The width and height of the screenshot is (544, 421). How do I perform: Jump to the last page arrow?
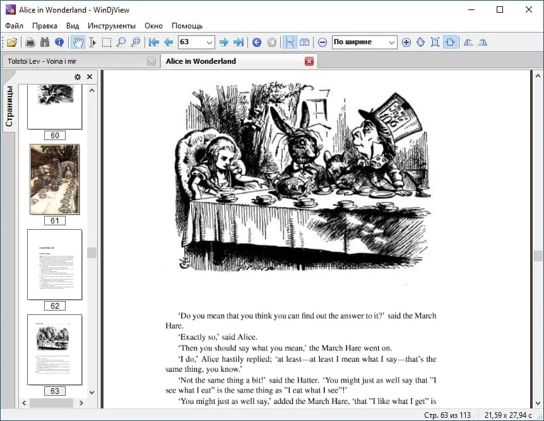click(239, 42)
